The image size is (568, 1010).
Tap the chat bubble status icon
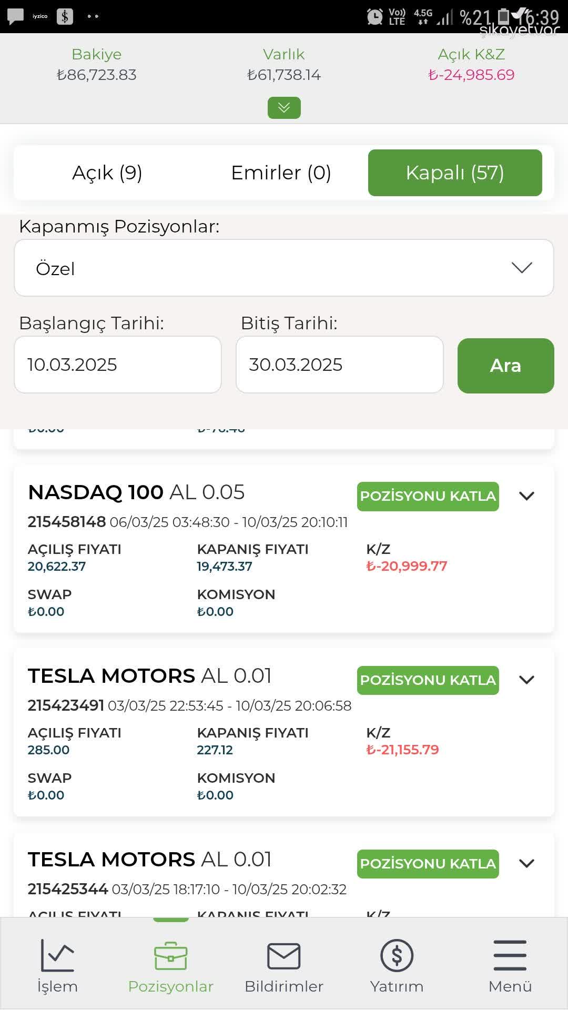(x=15, y=17)
